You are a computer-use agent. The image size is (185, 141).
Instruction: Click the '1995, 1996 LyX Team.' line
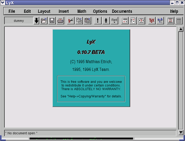pyautogui.click(x=91, y=69)
